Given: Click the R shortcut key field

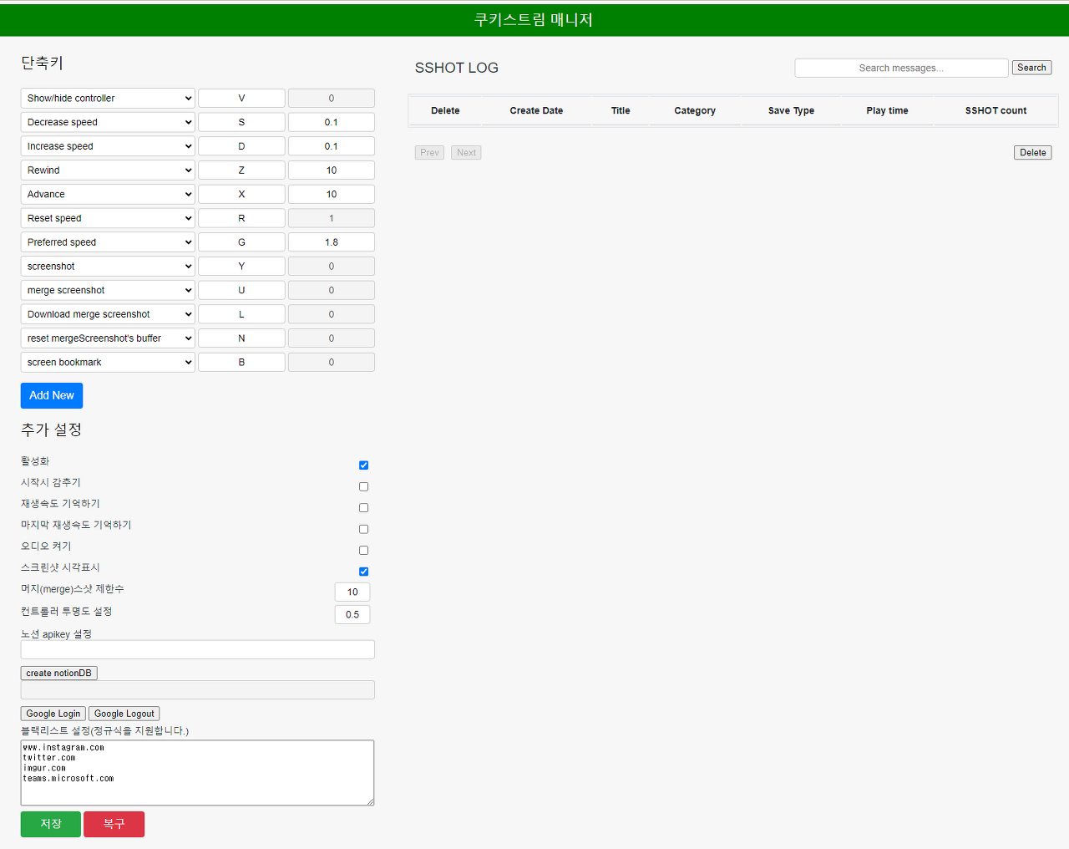Looking at the screenshot, I should click(x=241, y=218).
